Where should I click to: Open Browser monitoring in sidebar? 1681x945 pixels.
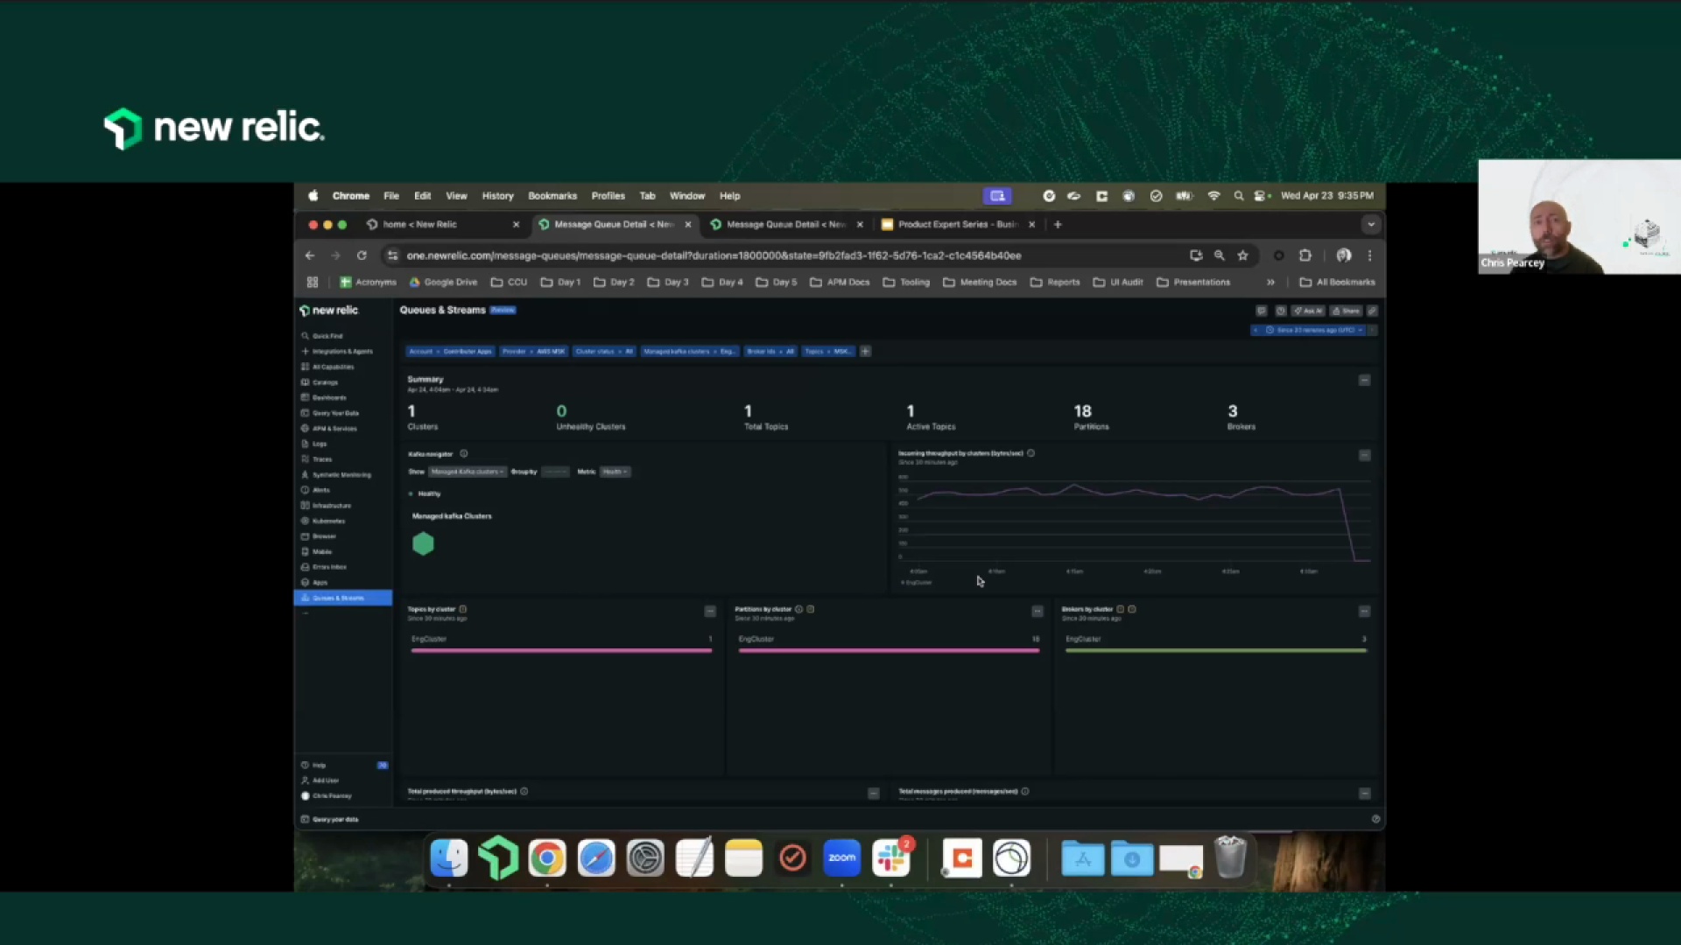tap(319, 536)
